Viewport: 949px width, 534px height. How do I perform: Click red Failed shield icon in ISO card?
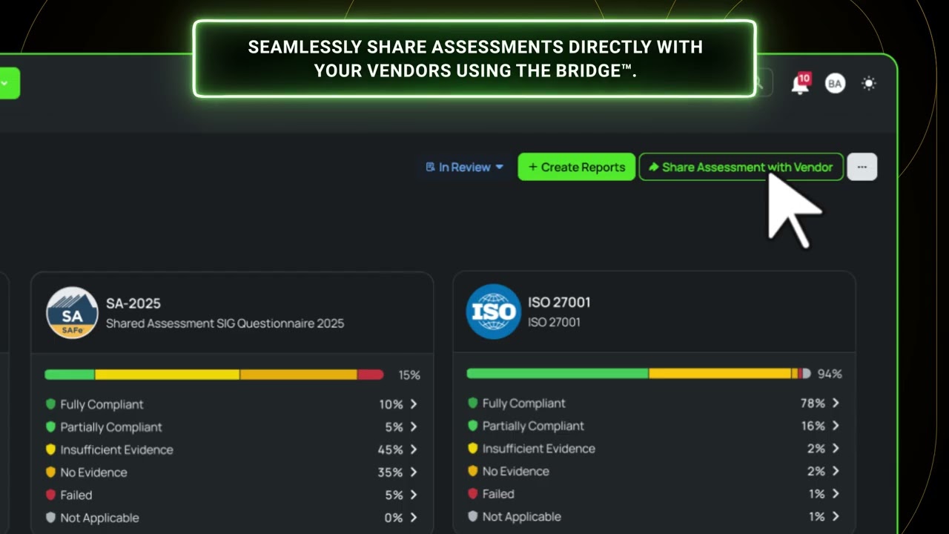coord(473,494)
